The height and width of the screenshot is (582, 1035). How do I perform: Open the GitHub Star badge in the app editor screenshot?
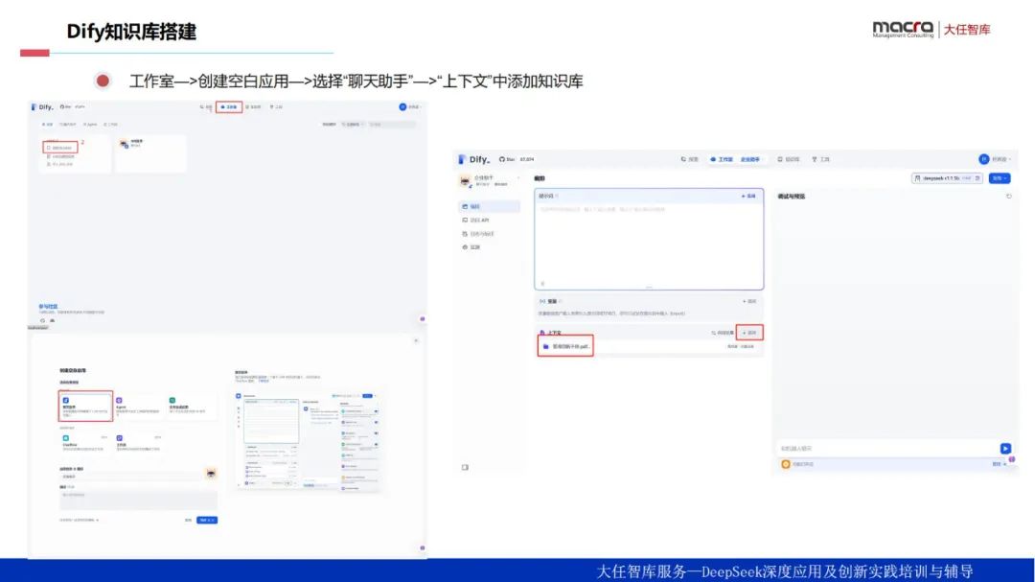(x=517, y=159)
